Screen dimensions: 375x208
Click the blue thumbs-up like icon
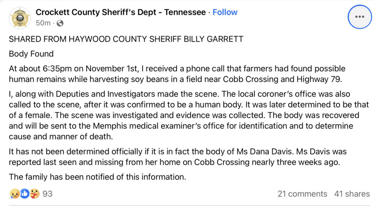[25, 194]
